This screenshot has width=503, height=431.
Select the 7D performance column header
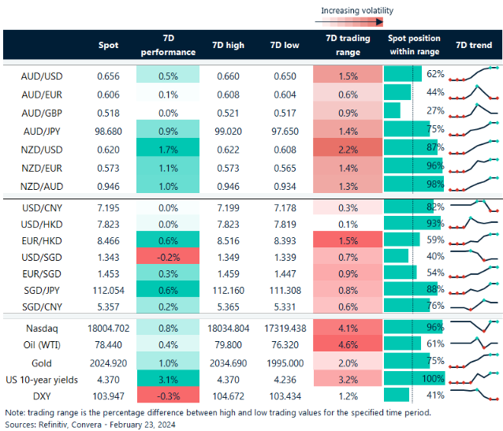(x=167, y=45)
